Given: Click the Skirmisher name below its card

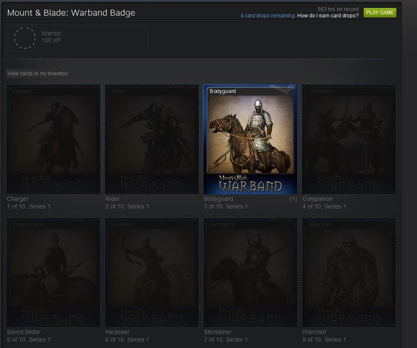Looking at the screenshot, I should (218, 332).
